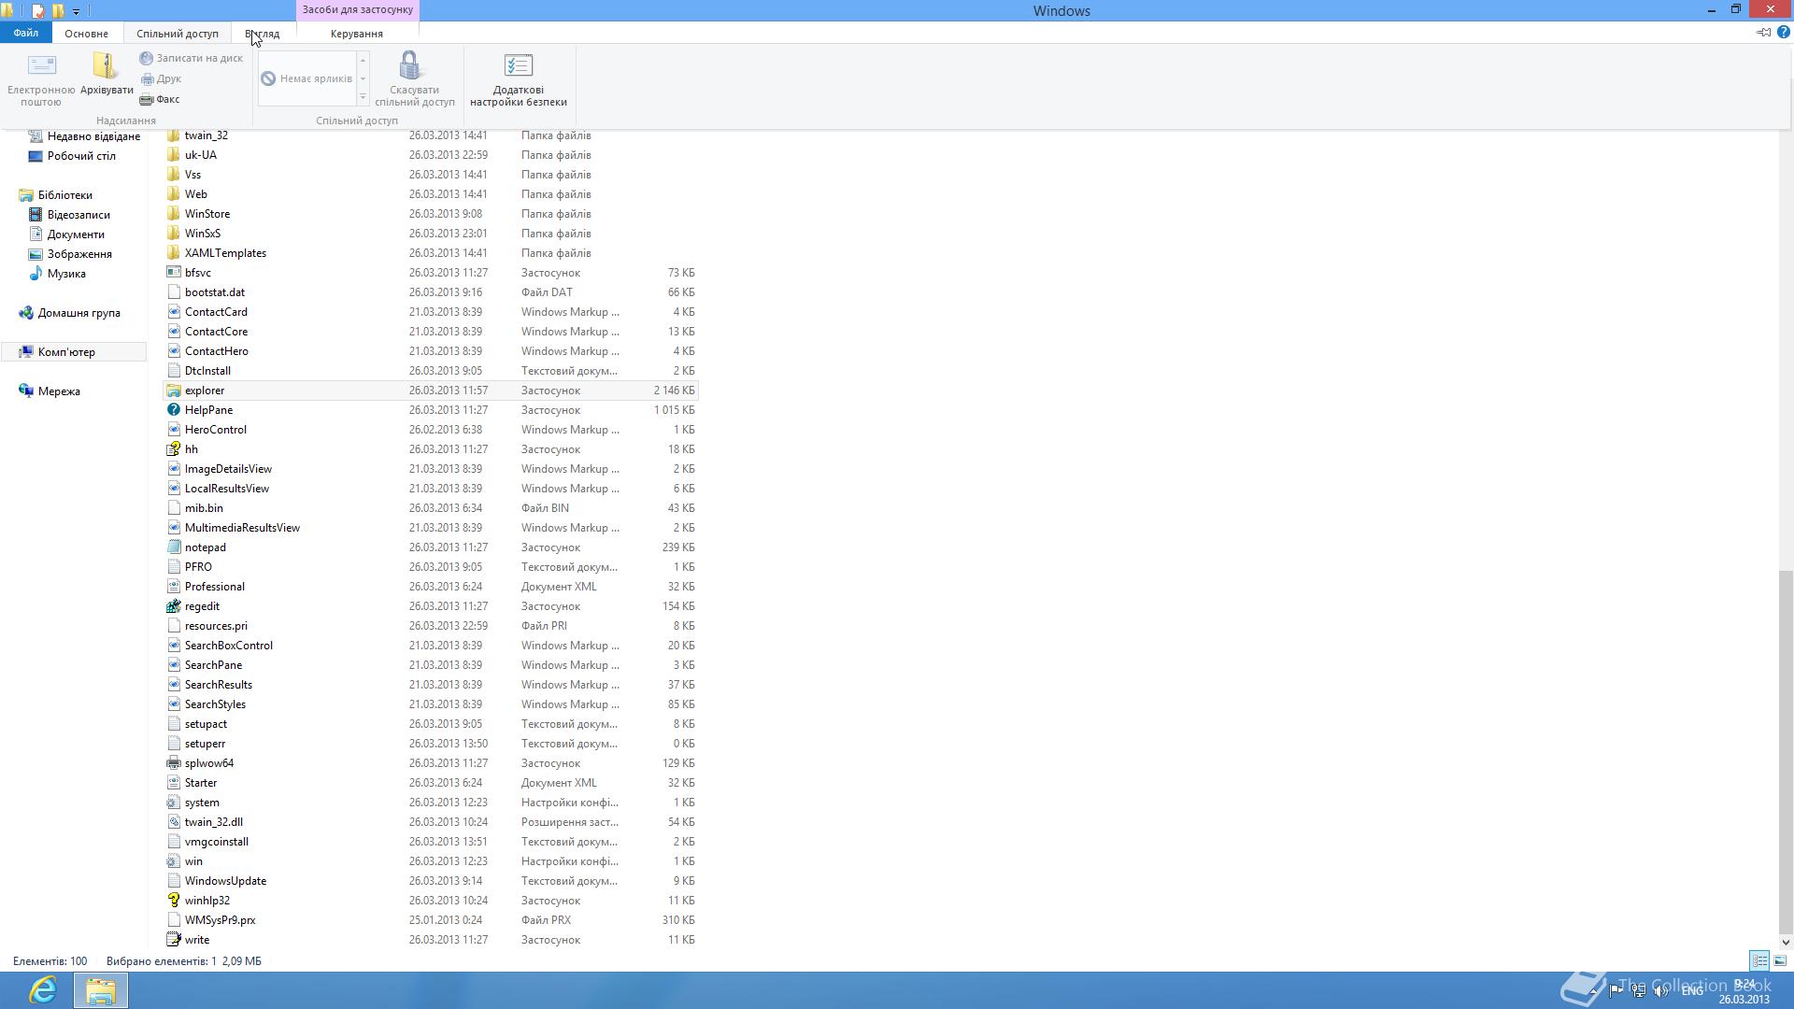Select Зображення library
1794x1009 pixels.
tap(79, 254)
